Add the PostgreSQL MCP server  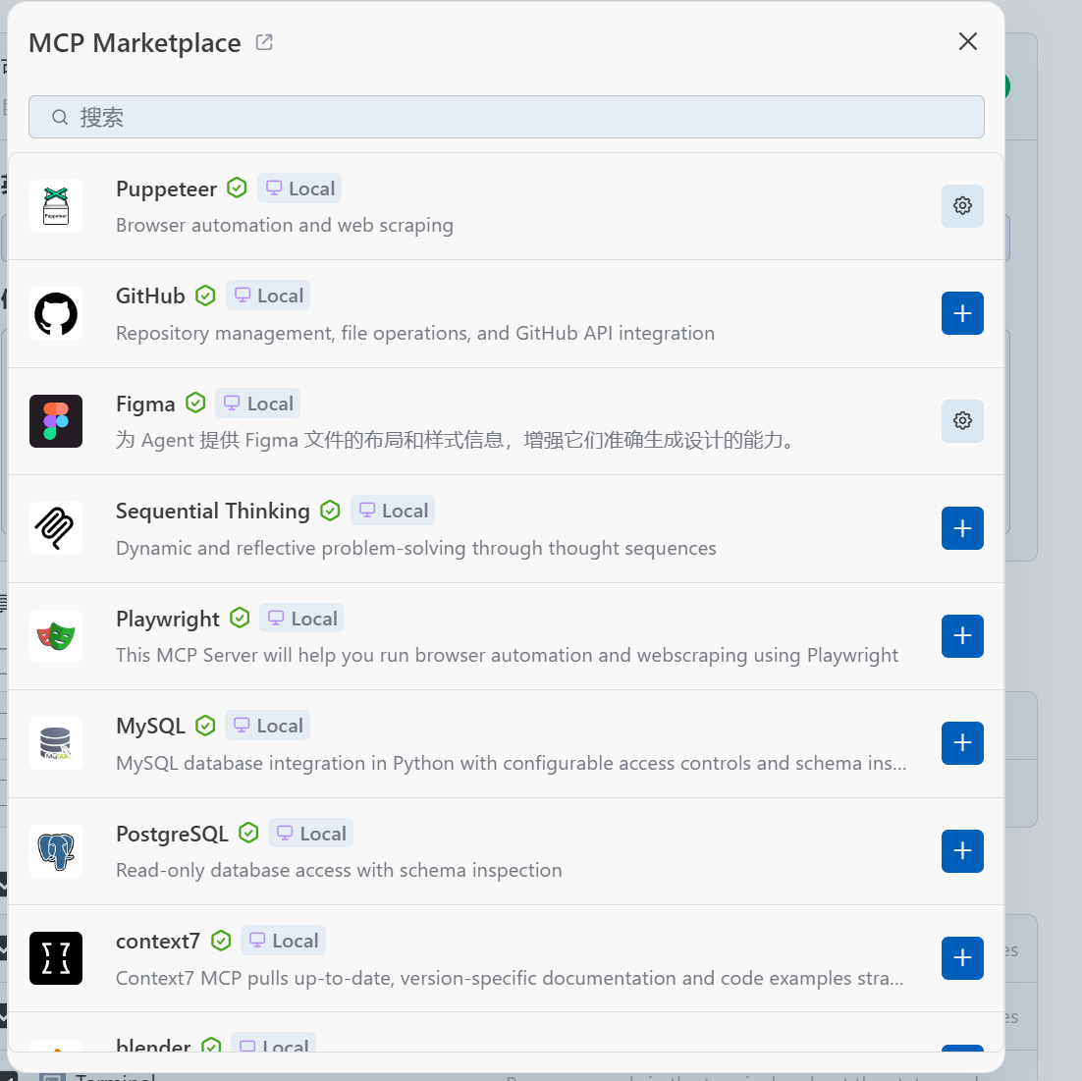pos(962,850)
